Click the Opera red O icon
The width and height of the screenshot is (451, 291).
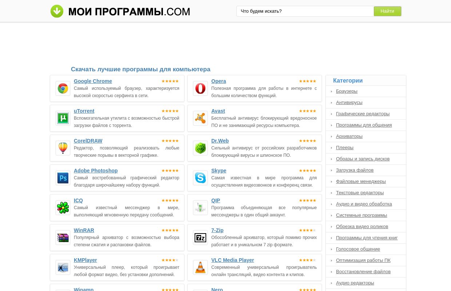(200, 88)
